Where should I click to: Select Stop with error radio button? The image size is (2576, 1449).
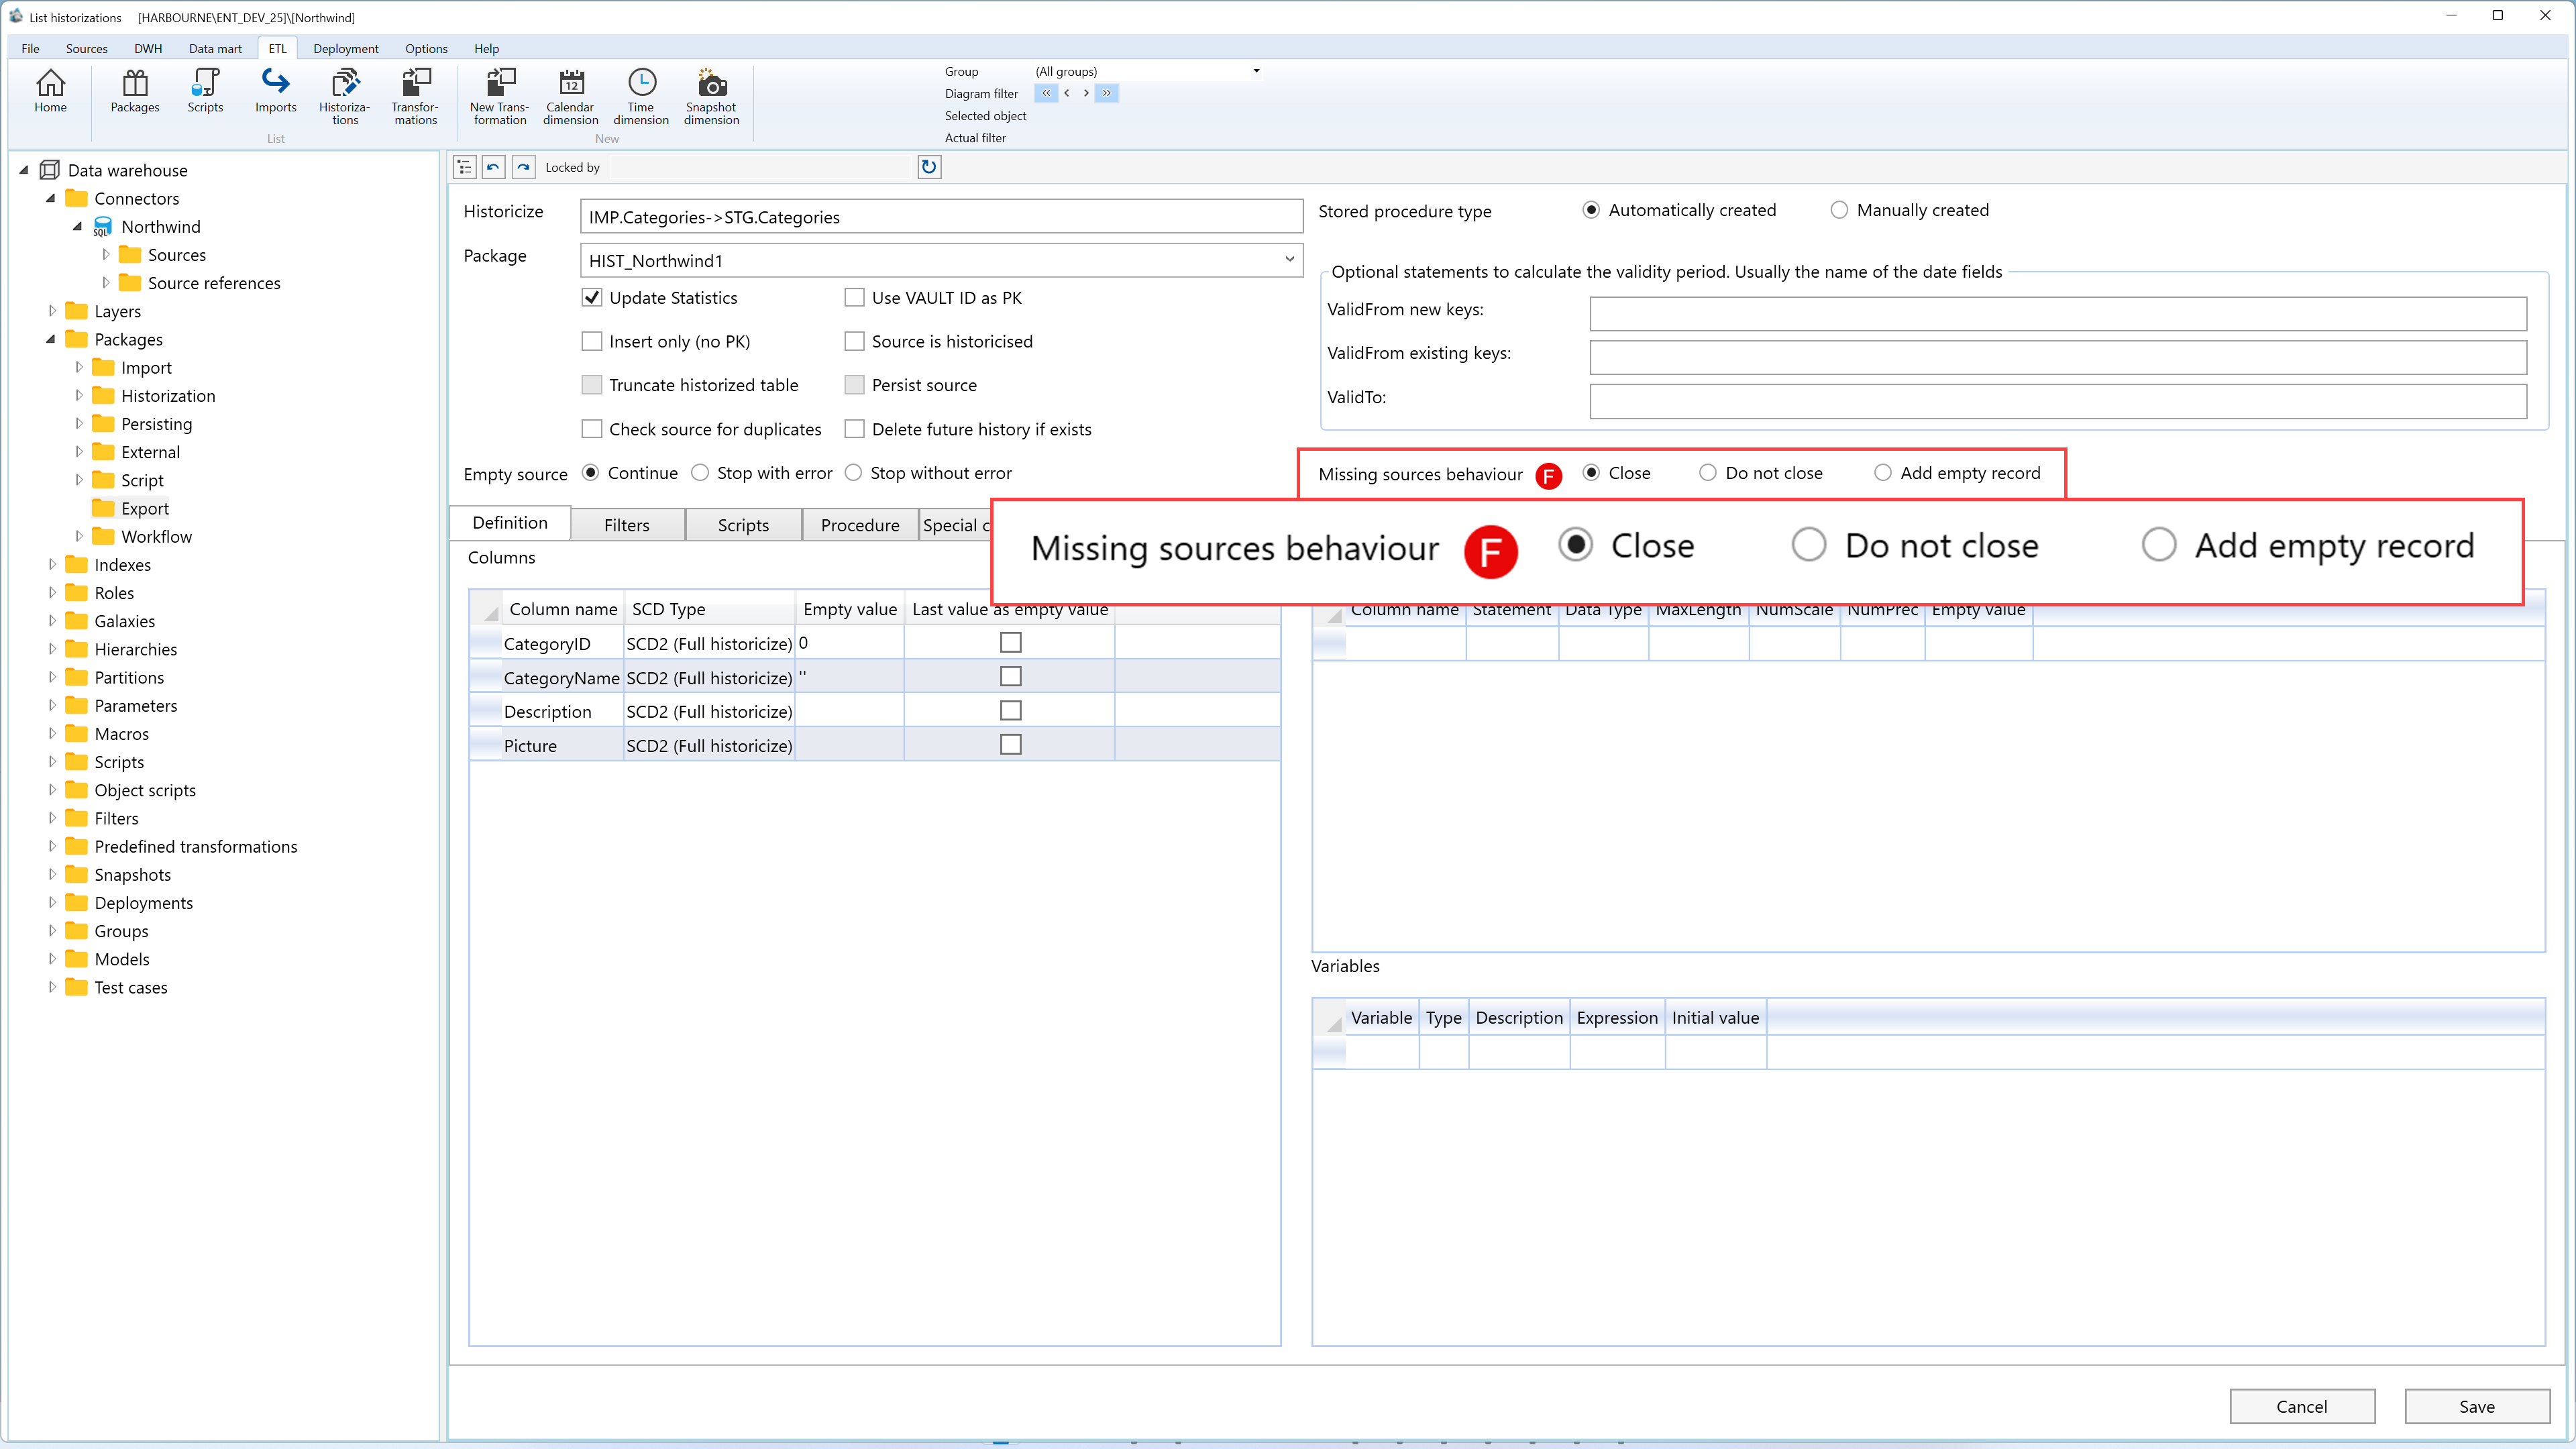[x=700, y=472]
